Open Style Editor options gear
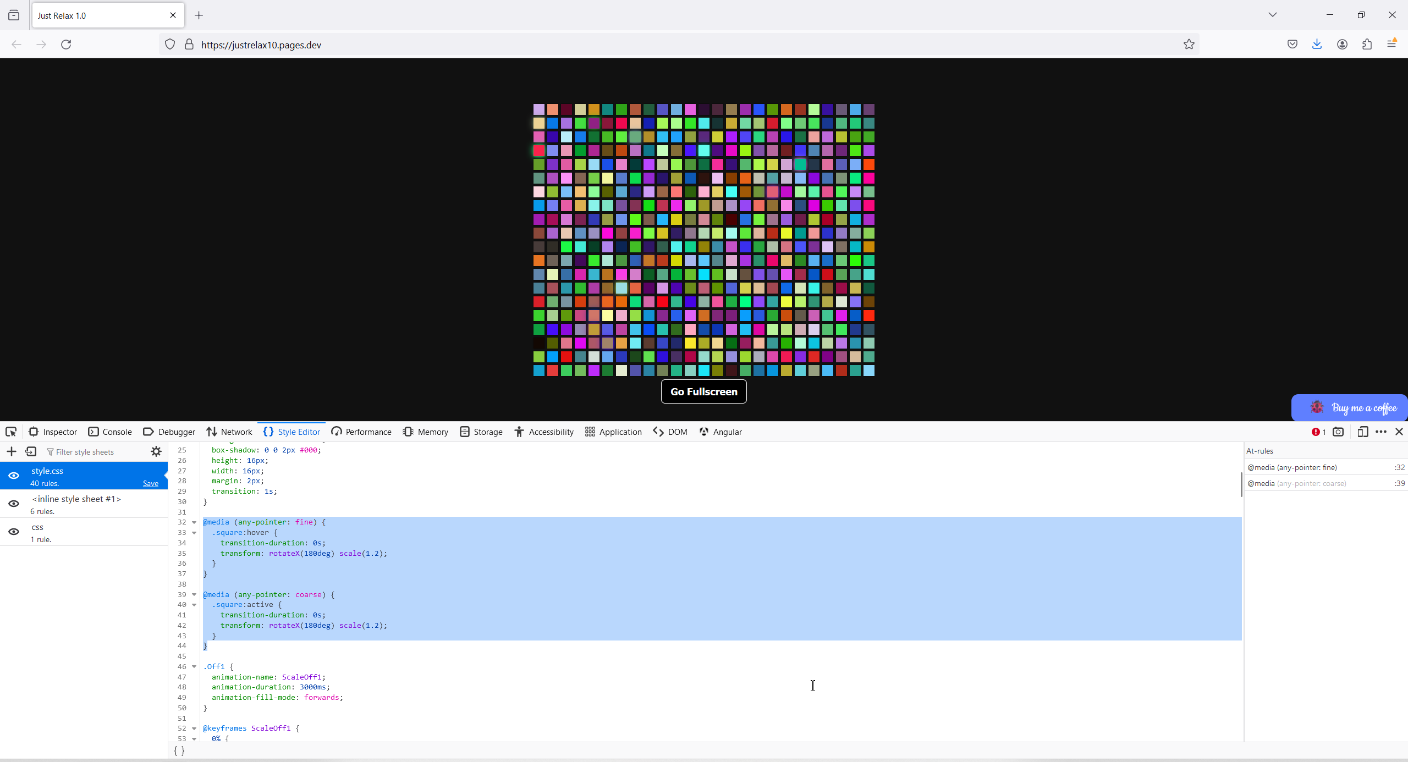 point(156,452)
